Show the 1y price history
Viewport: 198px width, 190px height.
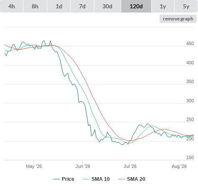163,6
